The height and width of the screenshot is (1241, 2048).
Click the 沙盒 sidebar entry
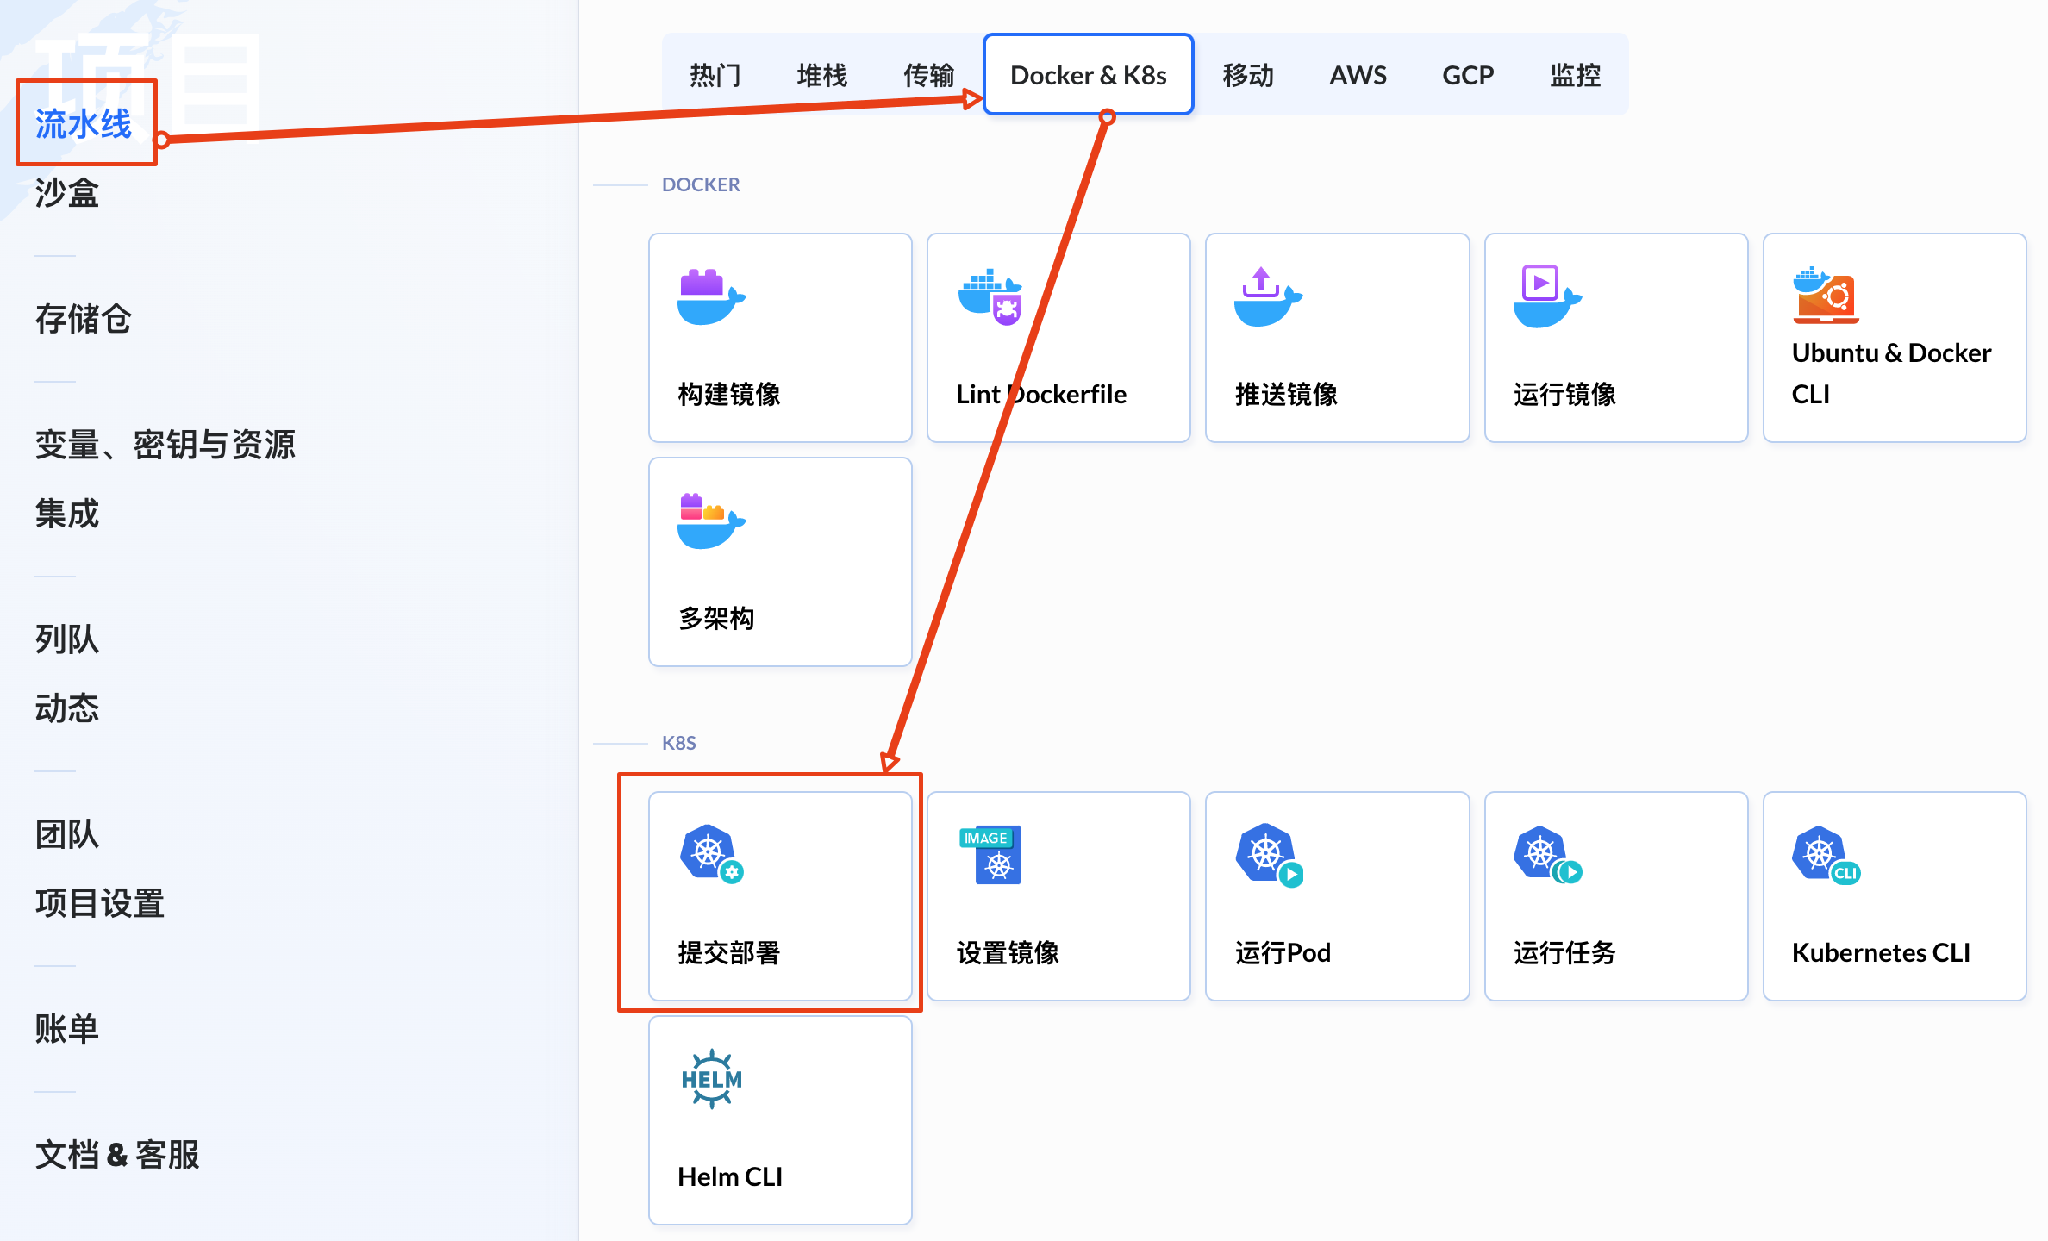(x=64, y=195)
